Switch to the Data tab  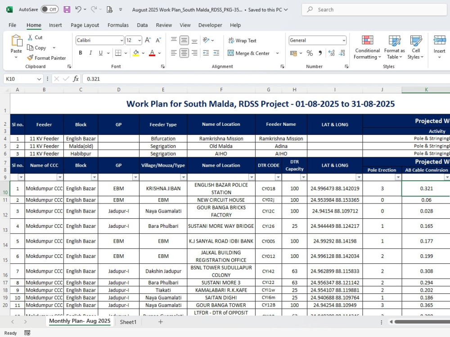point(142,25)
